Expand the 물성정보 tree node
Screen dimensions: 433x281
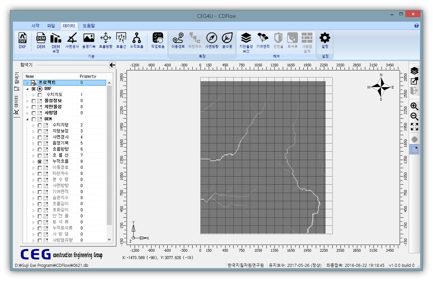point(27,101)
